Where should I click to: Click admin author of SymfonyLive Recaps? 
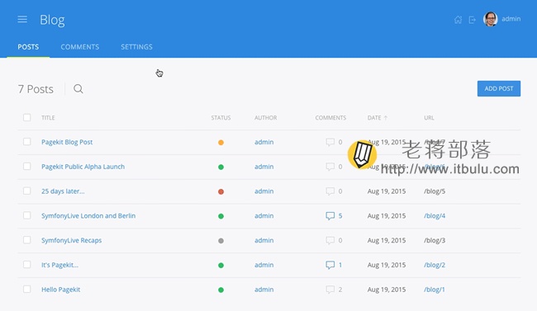pyautogui.click(x=264, y=241)
